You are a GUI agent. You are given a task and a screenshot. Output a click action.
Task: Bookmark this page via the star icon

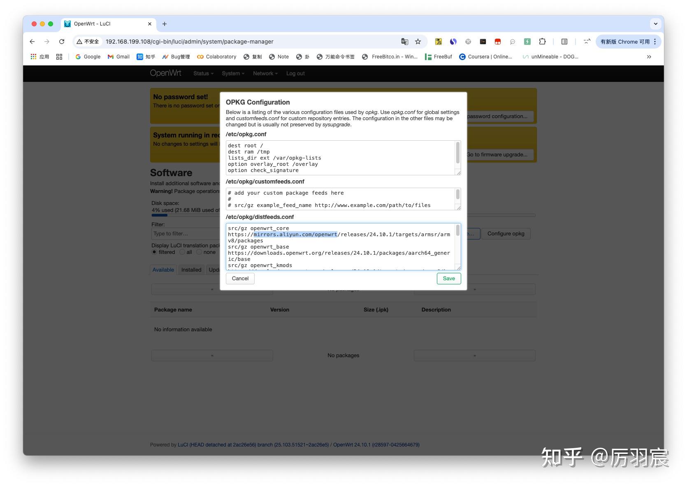[418, 42]
